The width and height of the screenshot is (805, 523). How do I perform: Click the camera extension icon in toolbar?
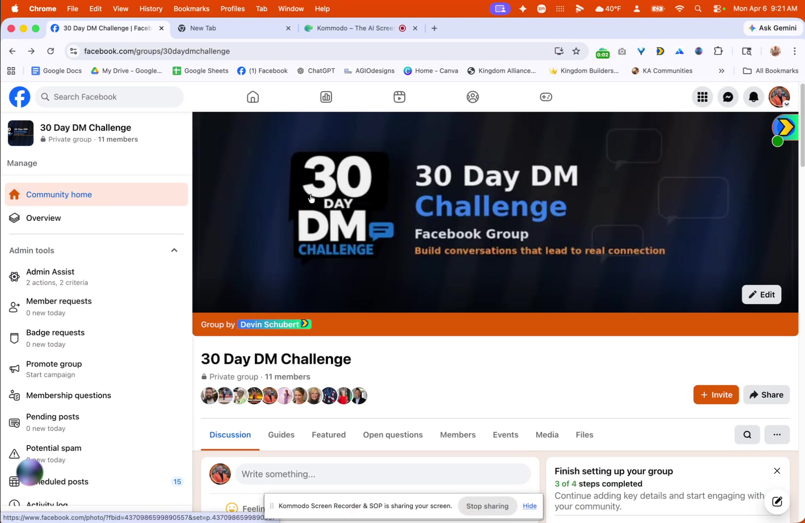pyautogui.click(x=622, y=51)
